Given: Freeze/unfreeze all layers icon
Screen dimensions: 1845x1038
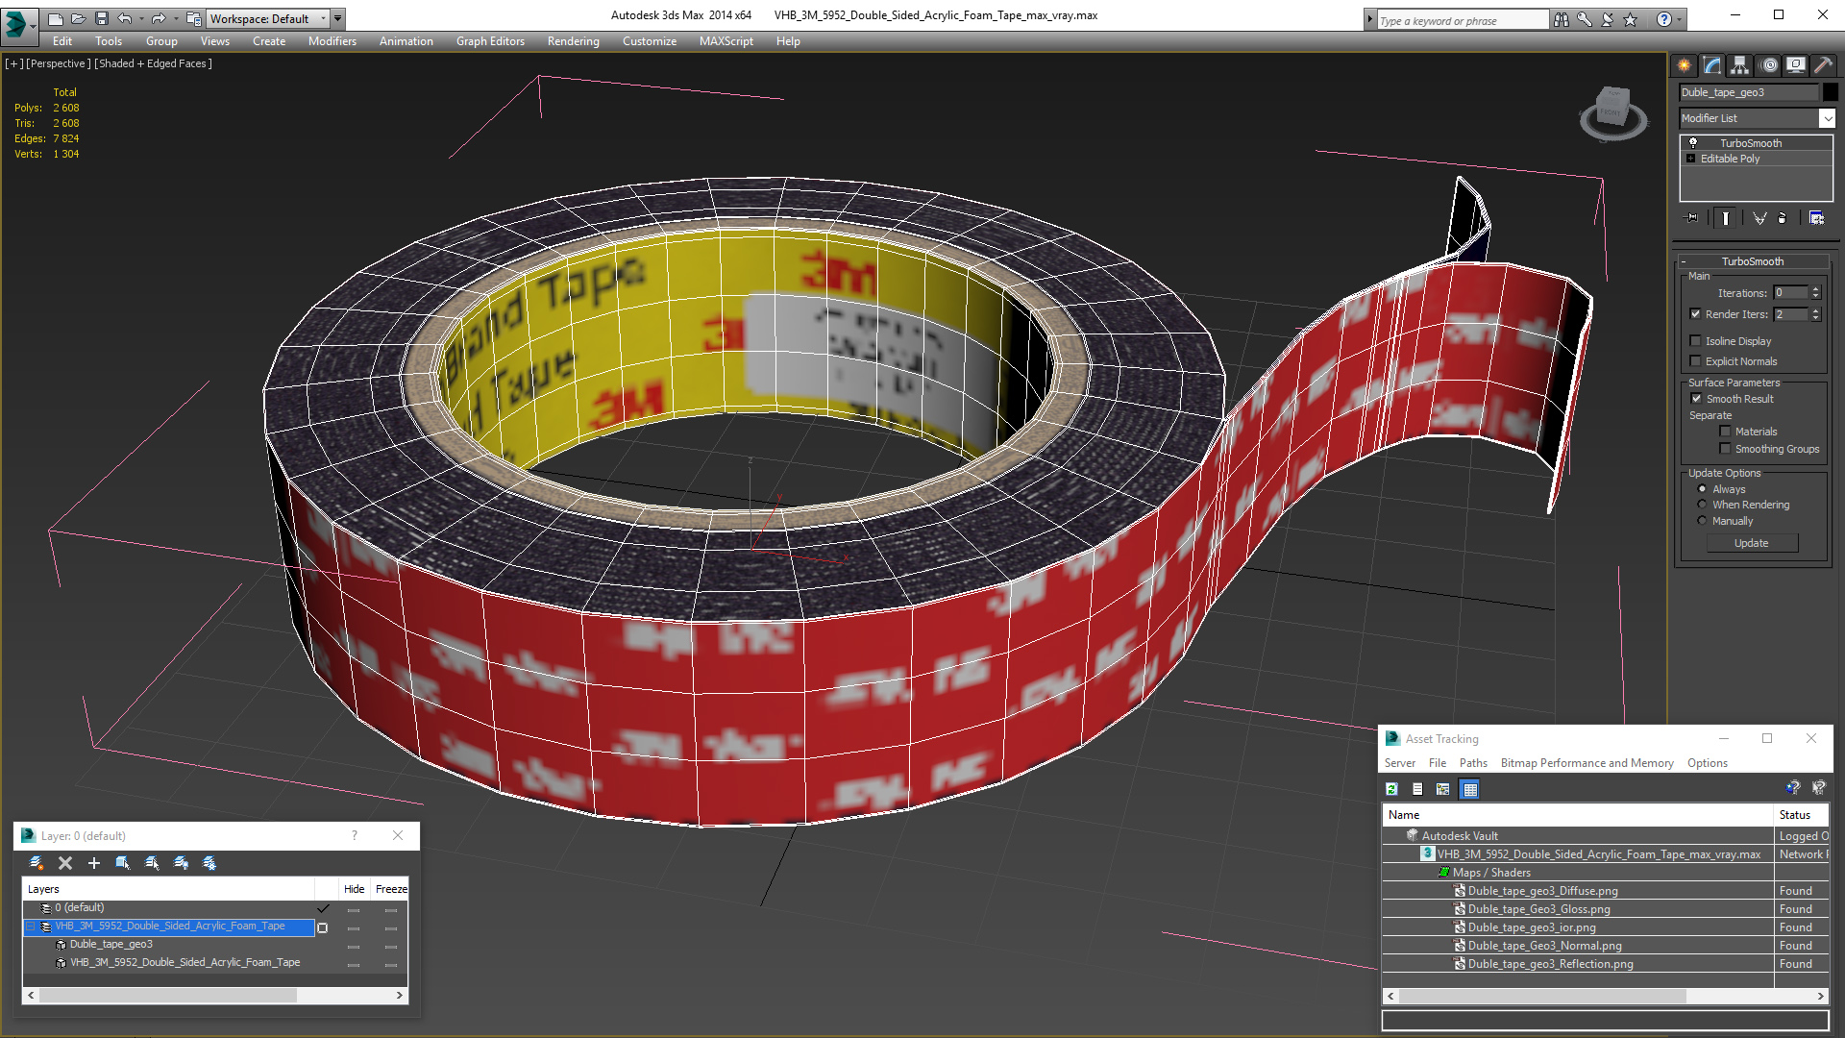Looking at the screenshot, I should point(209,863).
